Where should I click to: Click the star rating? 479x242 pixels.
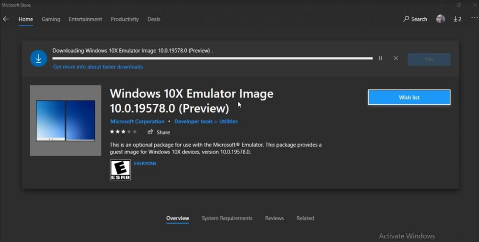124,132
